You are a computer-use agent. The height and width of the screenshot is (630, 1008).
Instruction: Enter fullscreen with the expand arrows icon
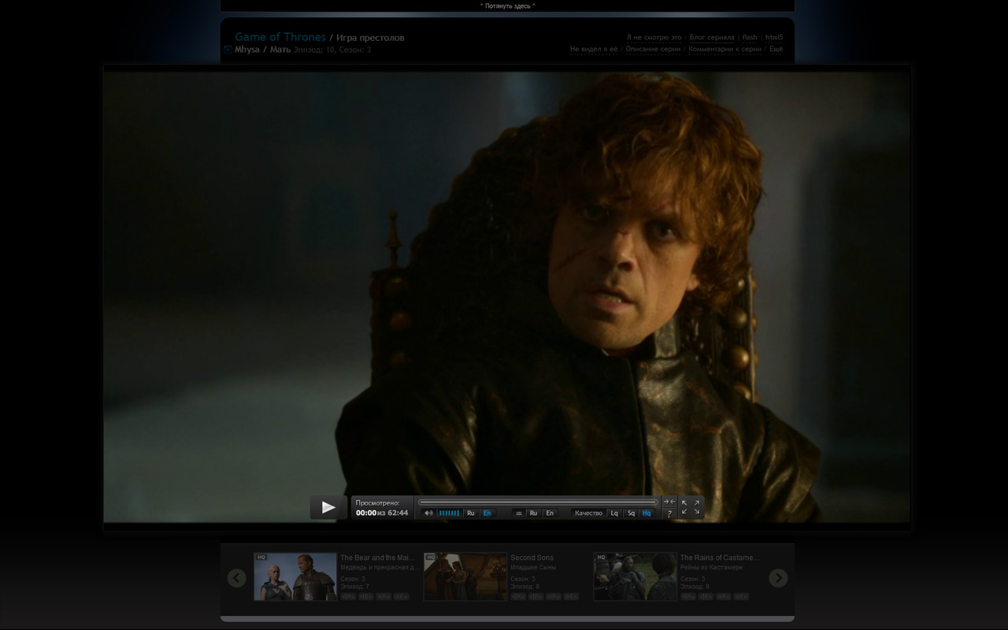click(691, 507)
